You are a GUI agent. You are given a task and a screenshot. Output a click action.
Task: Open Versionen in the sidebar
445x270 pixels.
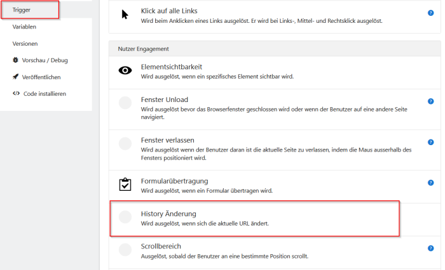25,44
